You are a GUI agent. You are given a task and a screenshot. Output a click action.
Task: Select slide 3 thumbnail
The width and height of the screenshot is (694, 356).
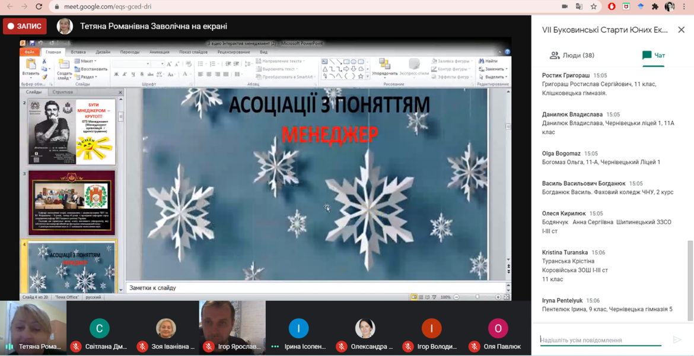(x=72, y=202)
